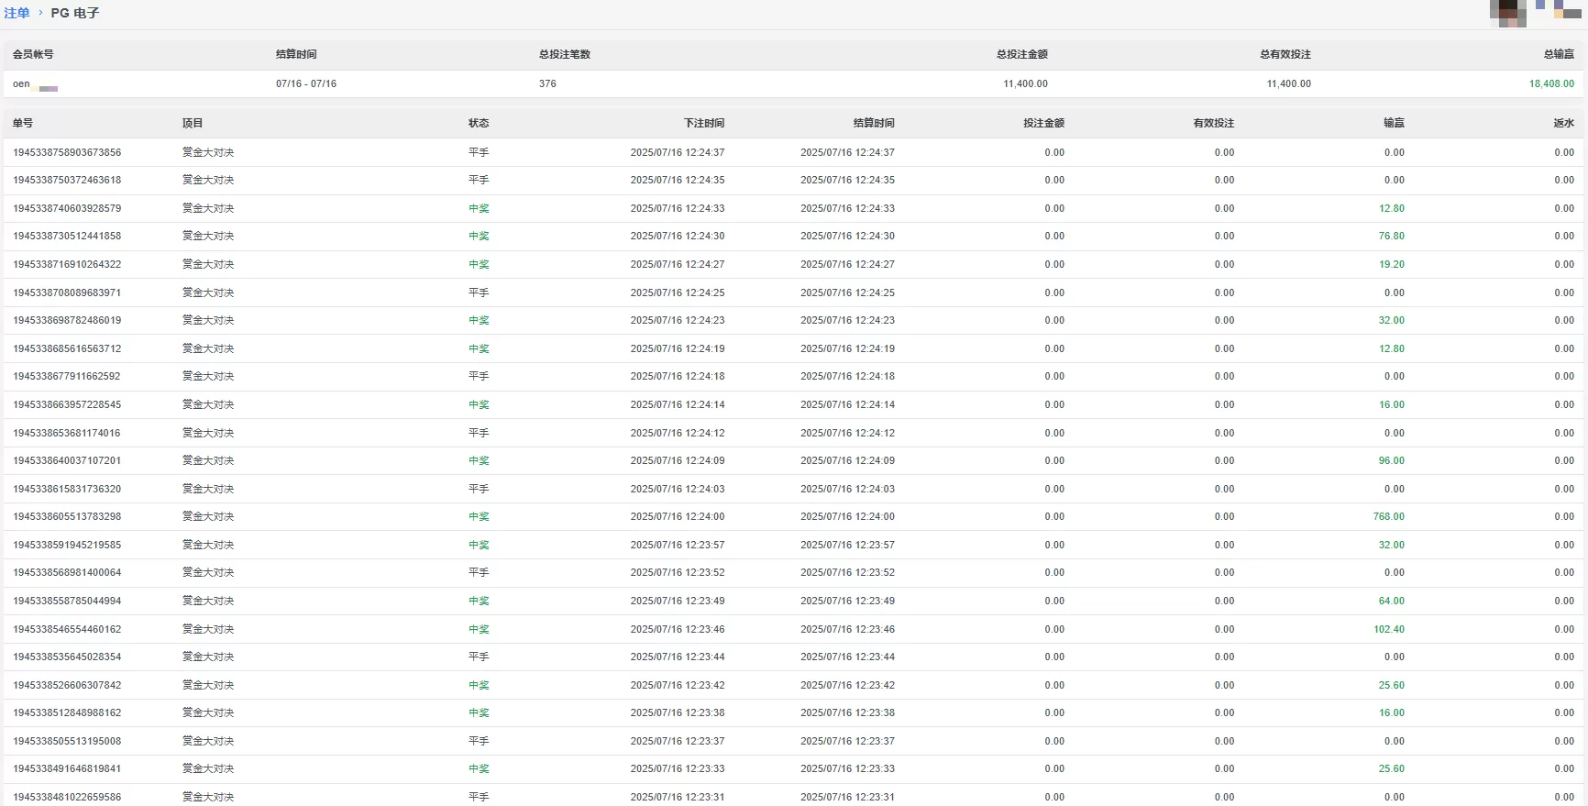Select order number 1945338750372463618
The width and height of the screenshot is (1588, 806).
pyautogui.click(x=67, y=180)
